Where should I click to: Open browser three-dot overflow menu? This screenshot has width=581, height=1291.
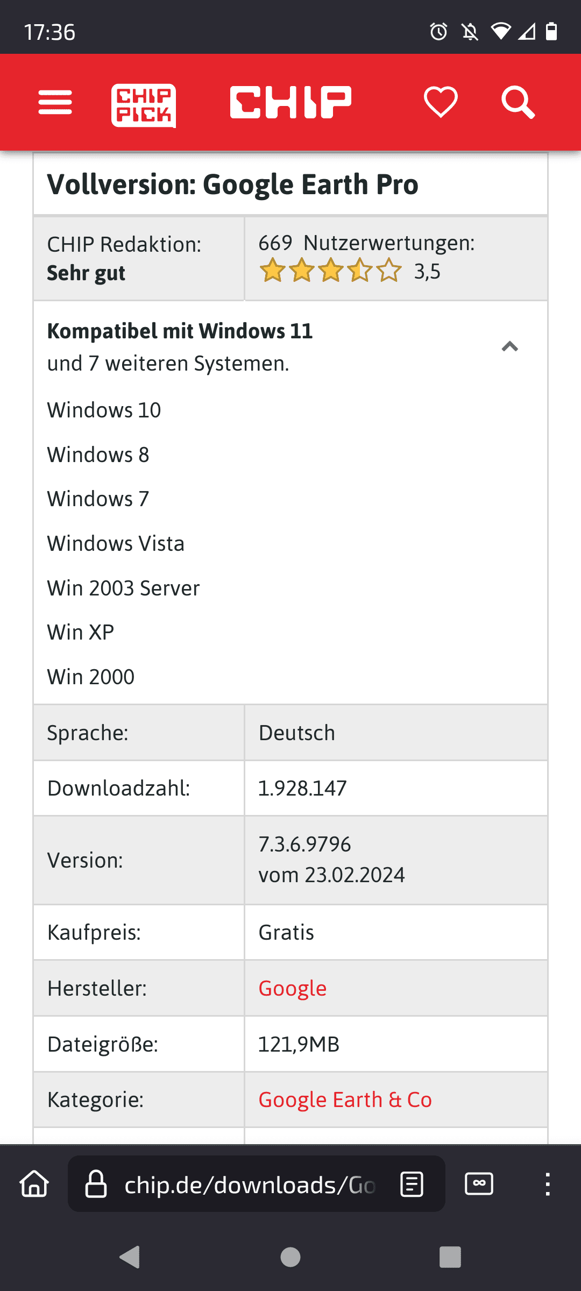pos(548,1184)
